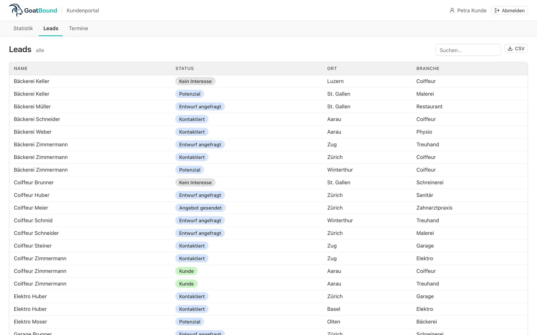This screenshot has height=335, width=537.
Task: Click the Physio branch cell
Action: point(424,132)
